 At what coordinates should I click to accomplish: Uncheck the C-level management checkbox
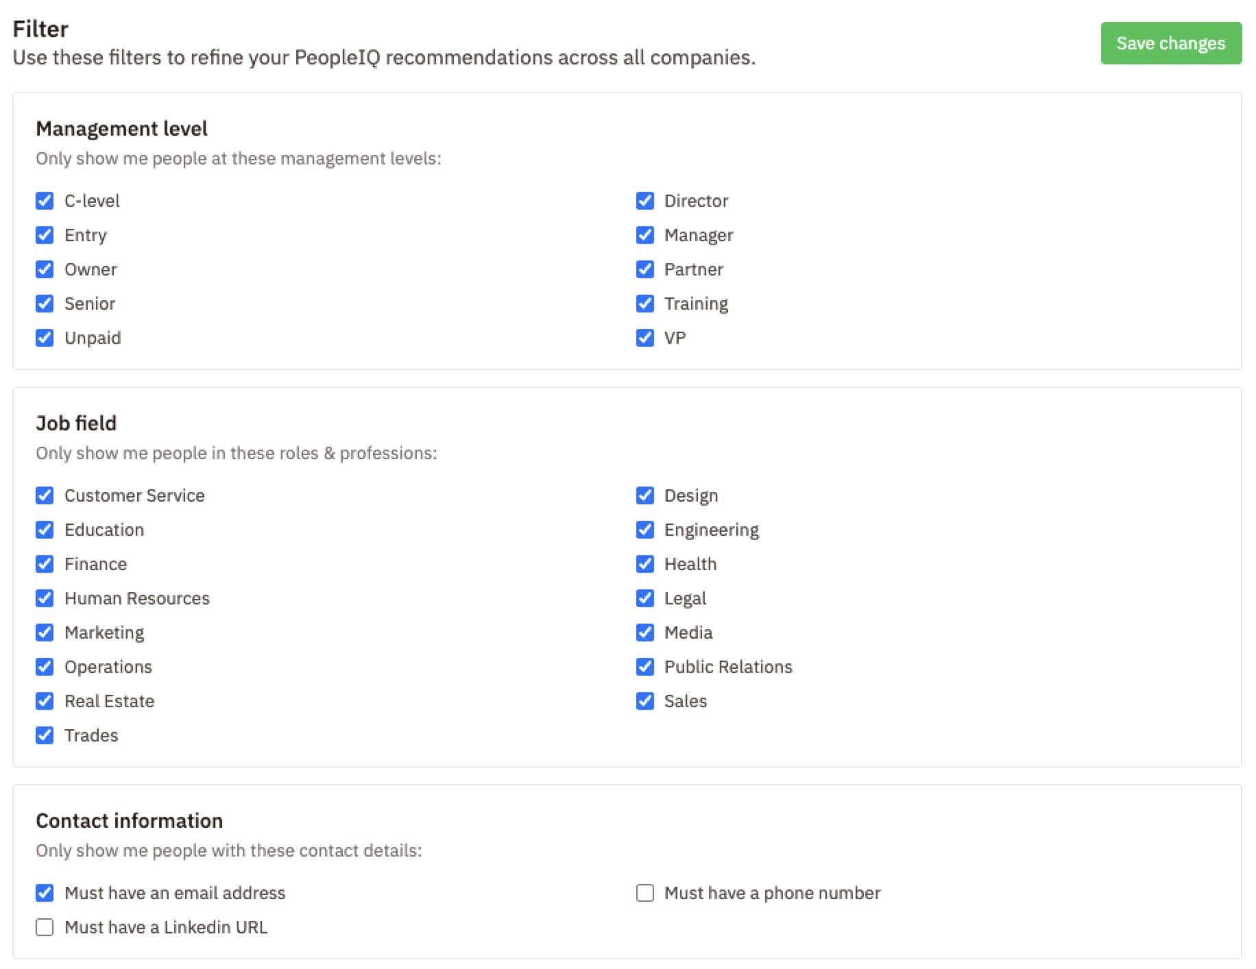pos(45,201)
